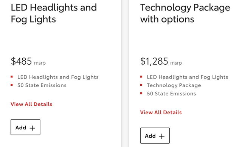The image size is (242, 147).
Task: Click the LED Headlights bullet in the $485 package list
Action: point(58,77)
